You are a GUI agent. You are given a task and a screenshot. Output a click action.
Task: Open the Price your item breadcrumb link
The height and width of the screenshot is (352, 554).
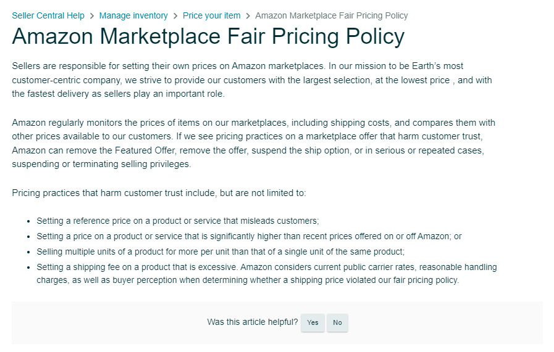(212, 16)
